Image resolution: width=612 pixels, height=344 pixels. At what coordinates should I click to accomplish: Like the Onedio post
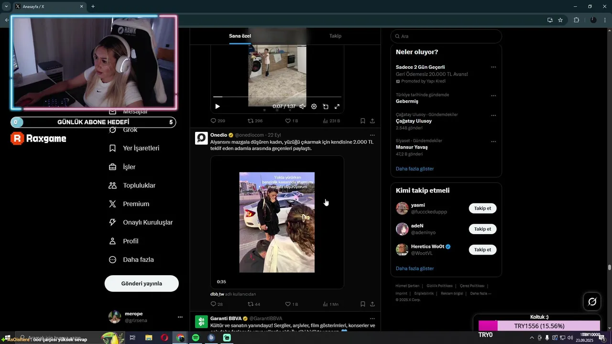[291, 304]
